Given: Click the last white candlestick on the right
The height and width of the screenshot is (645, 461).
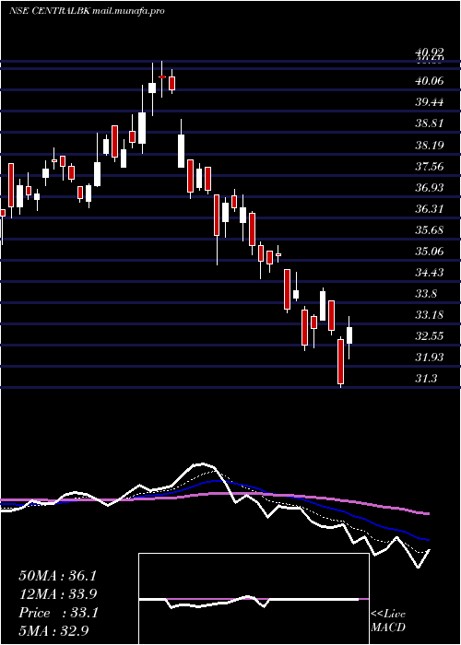Looking at the screenshot, I should tap(349, 335).
